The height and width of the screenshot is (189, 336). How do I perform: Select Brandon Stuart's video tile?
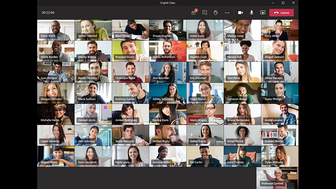click(x=130, y=51)
